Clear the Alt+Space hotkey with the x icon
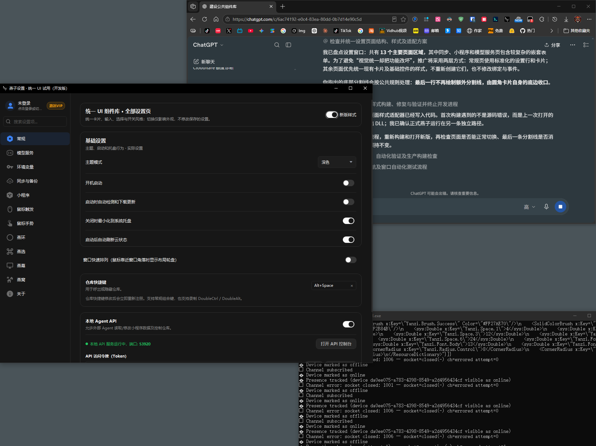This screenshot has width=596, height=446. pyautogui.click(x=352, y=286)
